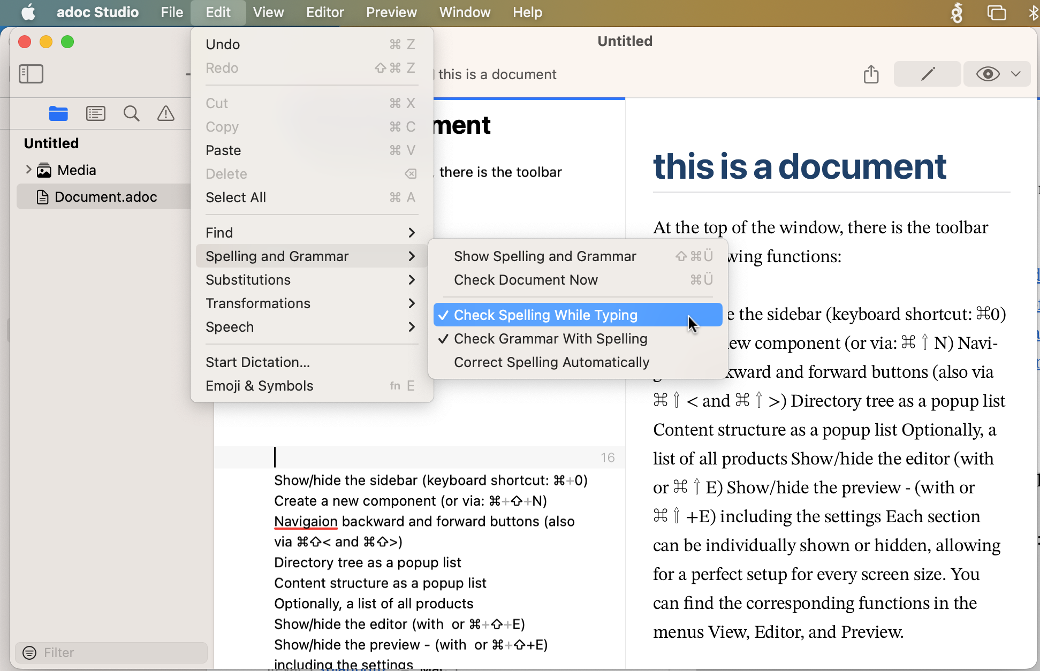The width and height of the screenshot is (1040, 671).
Task: Click the menu bar status icon
Action: point(957,12)
